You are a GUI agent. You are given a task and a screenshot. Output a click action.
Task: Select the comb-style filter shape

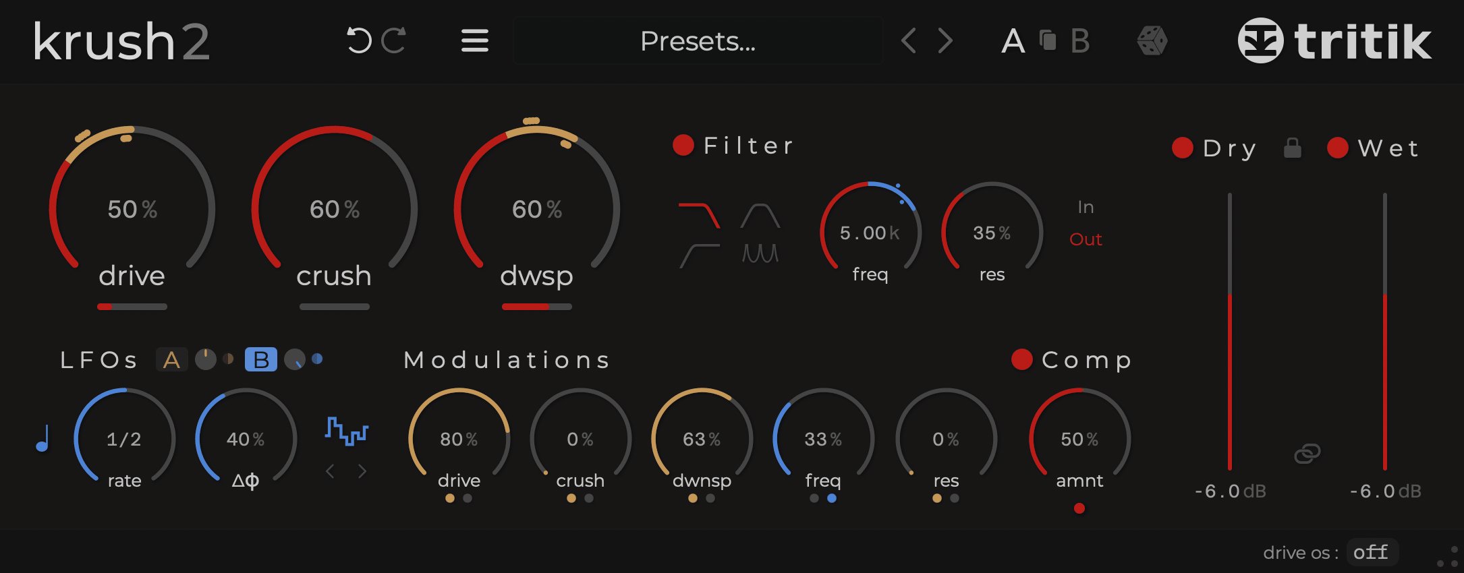click(x=760, y=253)
